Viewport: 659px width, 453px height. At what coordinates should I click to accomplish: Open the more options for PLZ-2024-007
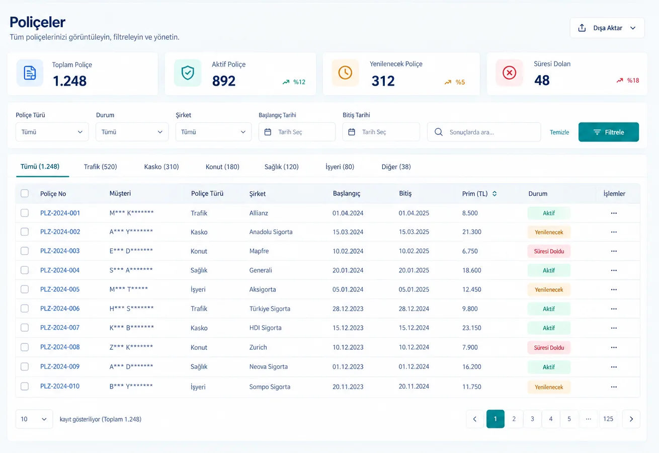click(614, 328)
